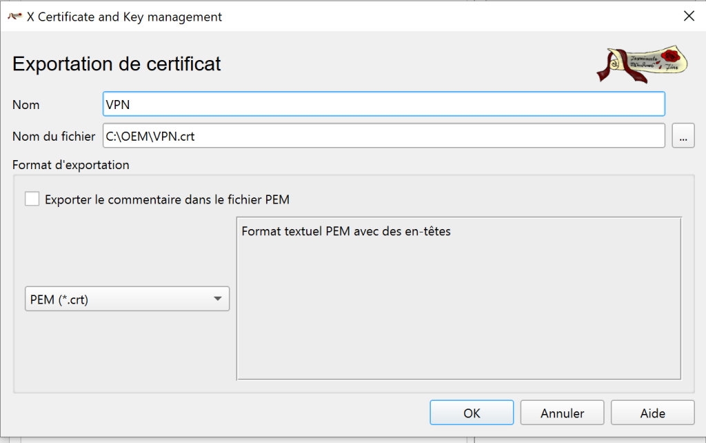Click the arrow of the format combo box
The width and height of the screenshot is (706, 443).
tap(217, 299)
